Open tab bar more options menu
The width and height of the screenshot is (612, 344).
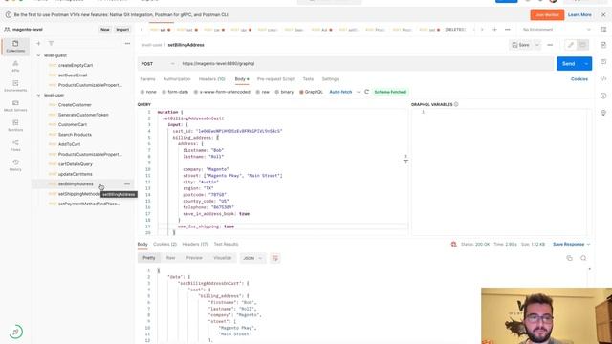pyautogui.click(x=507, y=30)
